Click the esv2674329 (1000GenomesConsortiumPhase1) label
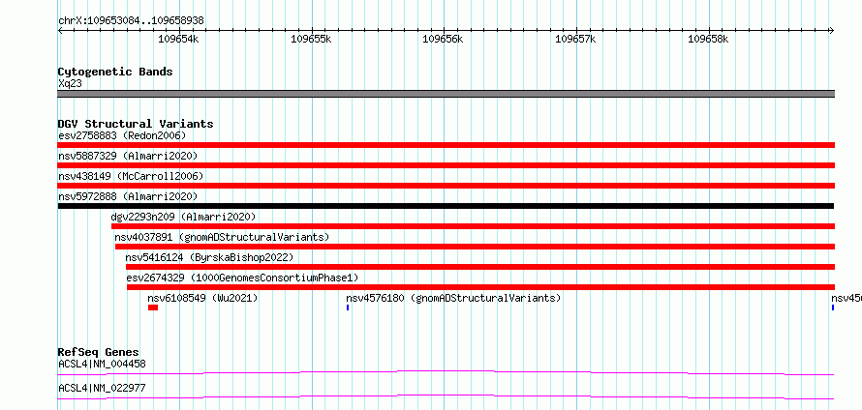862x410 pixels. point(242,278)
